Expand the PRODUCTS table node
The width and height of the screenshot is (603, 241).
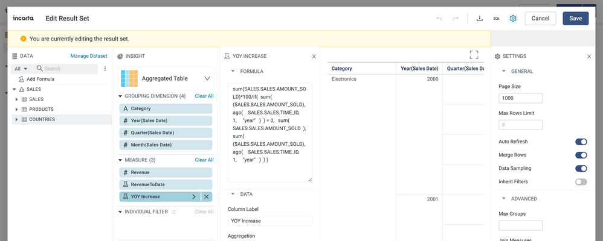tap(17, 109)
